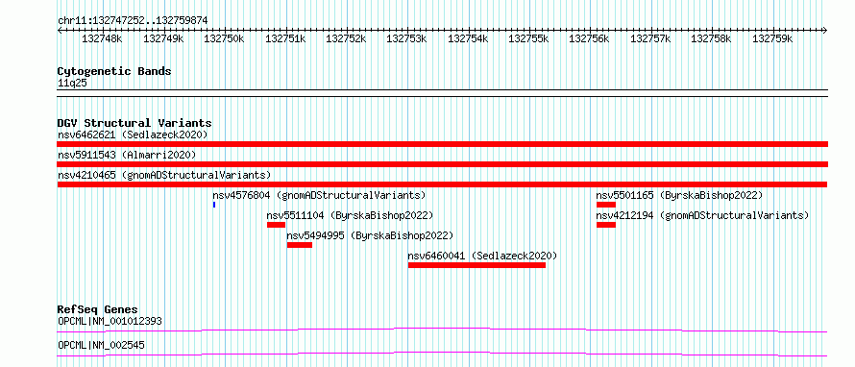Open the nsv4210465 gnomAD variant label
Viewport: 855px width, 367px height.
point(164,175)
